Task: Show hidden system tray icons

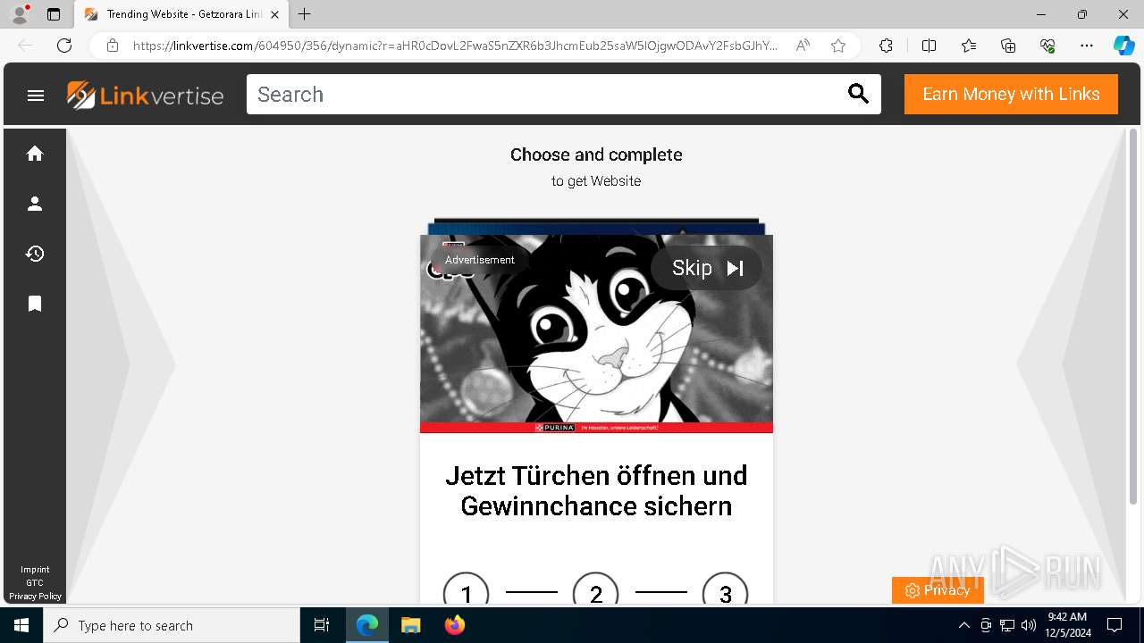Action: click(963, 625)
